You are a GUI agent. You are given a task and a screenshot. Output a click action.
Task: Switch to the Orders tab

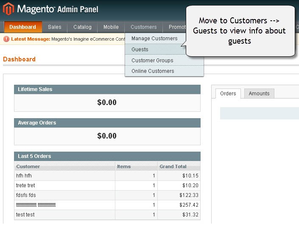click(x=228, y=94)
